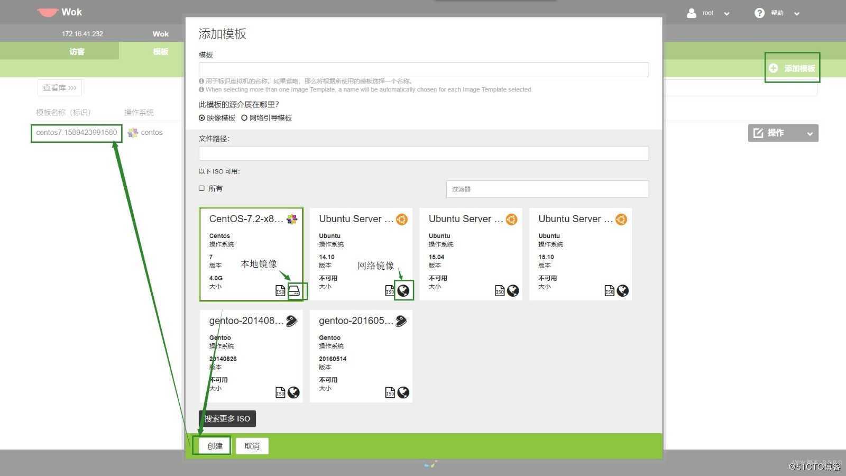Select the gentoo-201605… card title
The image size is (846, 476).
point(356,321)
